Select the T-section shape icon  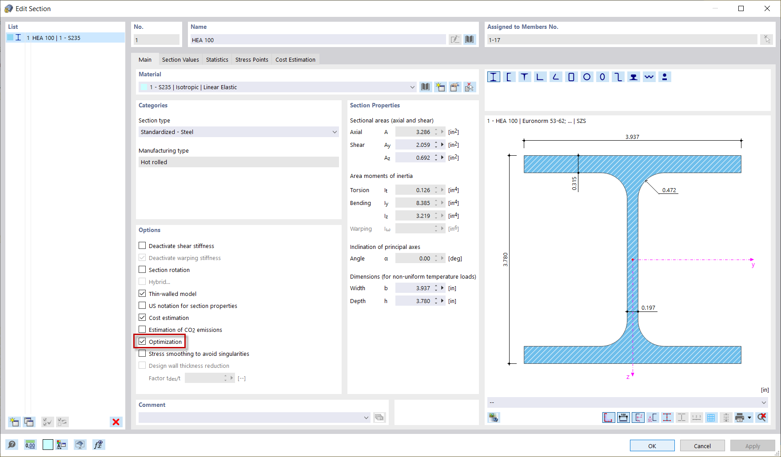point(525,76)
